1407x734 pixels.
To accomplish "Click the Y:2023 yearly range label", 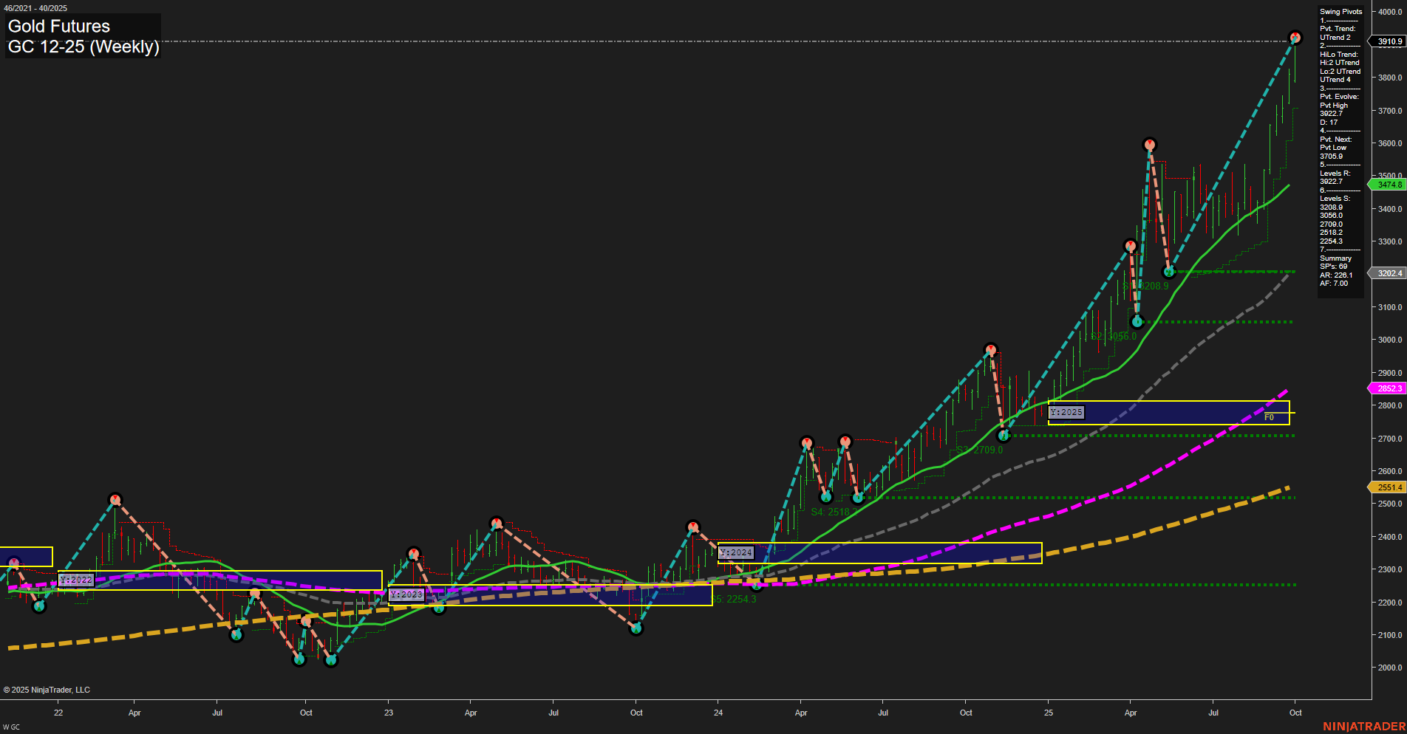I will [x=406, y=594].
